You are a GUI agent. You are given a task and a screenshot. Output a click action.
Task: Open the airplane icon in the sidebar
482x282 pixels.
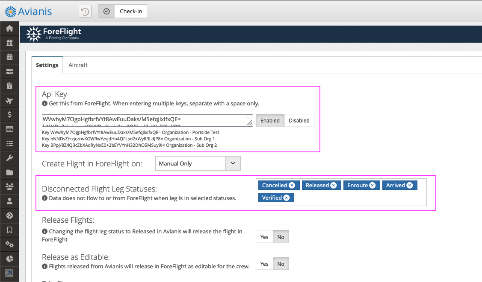tap(9, 100)
